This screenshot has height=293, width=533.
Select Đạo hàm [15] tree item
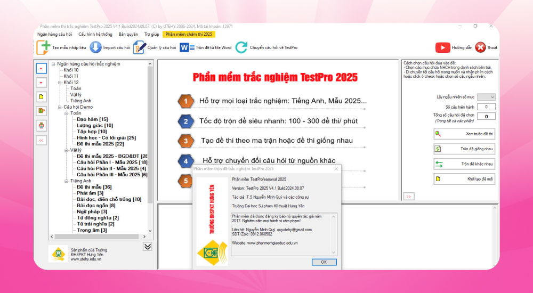click(92, 119)
